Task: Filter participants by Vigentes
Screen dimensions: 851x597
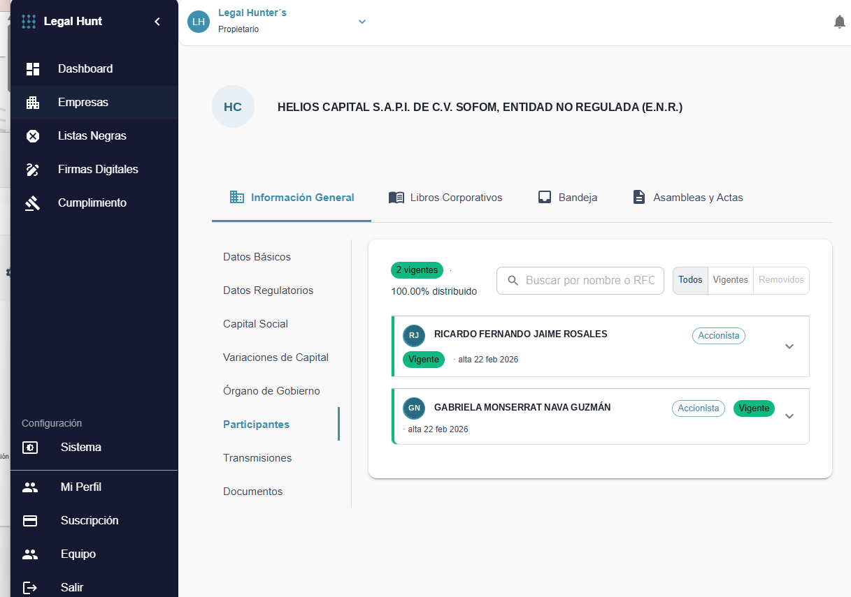Action: tap(731, 280)
